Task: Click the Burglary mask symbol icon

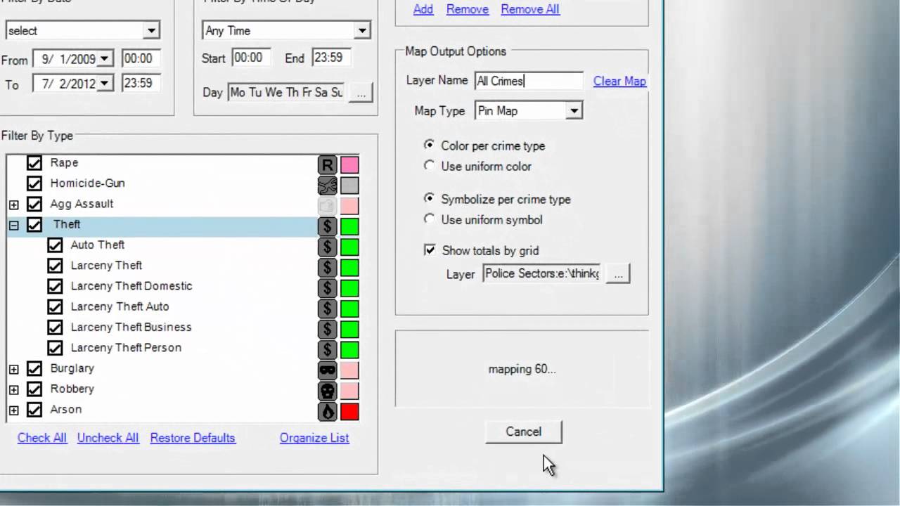Action: tap(328, 370)
